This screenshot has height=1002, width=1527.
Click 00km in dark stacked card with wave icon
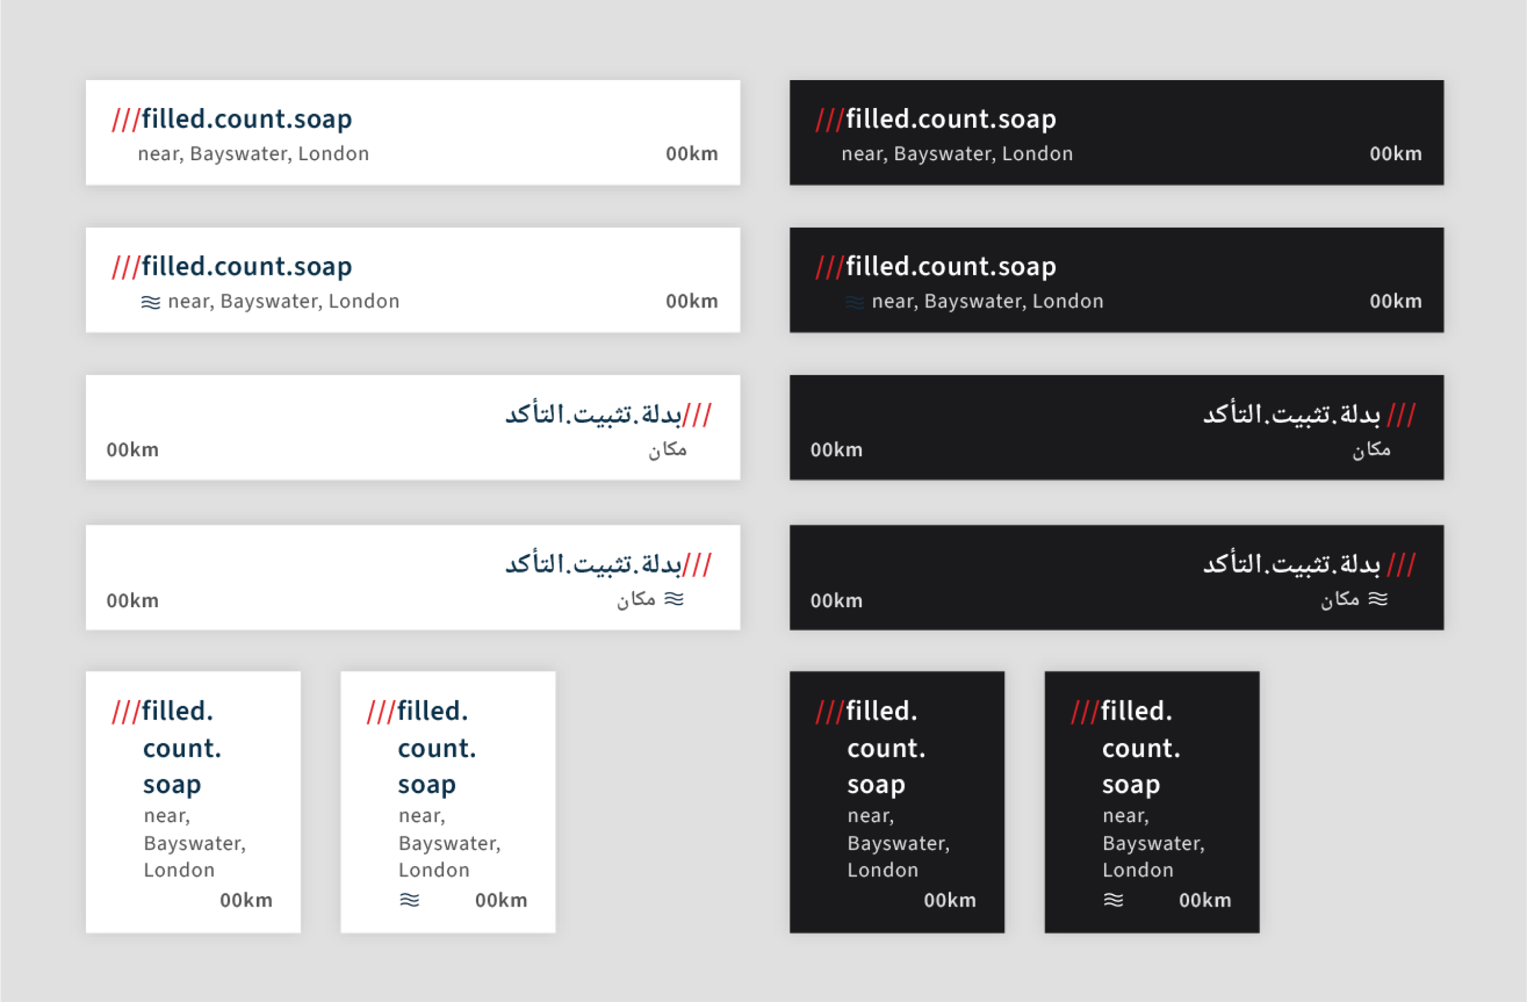click(x=1204, y=900)
